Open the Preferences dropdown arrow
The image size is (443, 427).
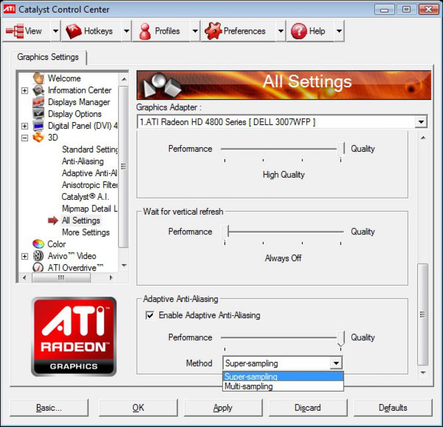click(281, 31)
